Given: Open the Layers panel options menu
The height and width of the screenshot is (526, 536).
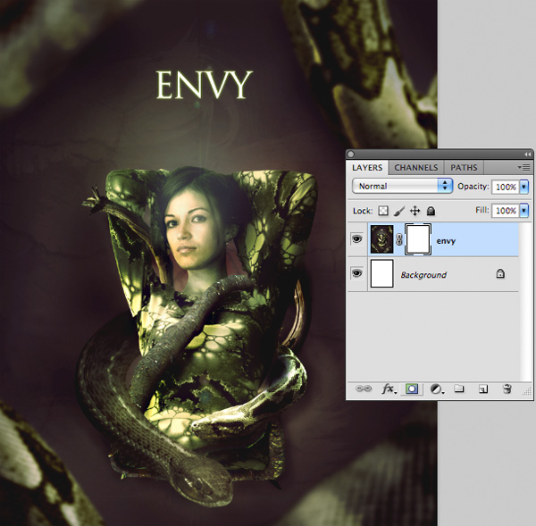Looking at the screenshot, I should point(523,167).
